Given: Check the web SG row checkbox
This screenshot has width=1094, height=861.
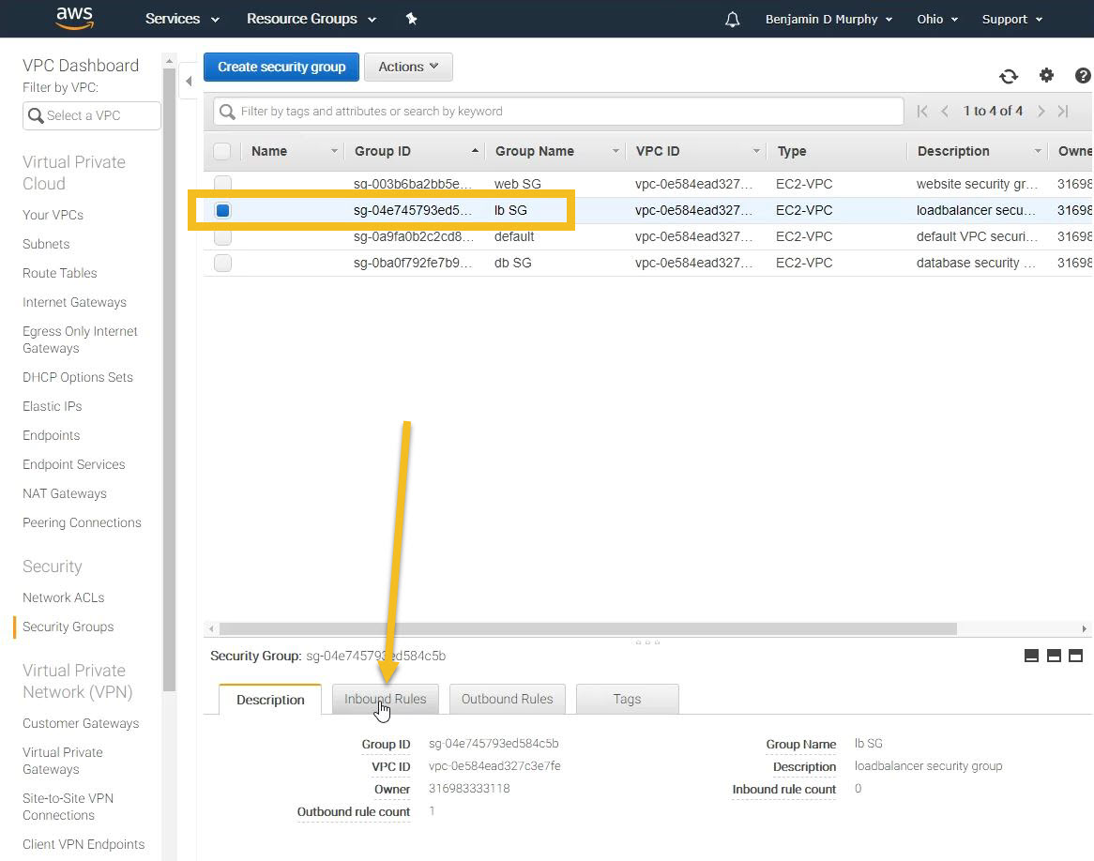Looking at the screenshot, I should 222,184.
